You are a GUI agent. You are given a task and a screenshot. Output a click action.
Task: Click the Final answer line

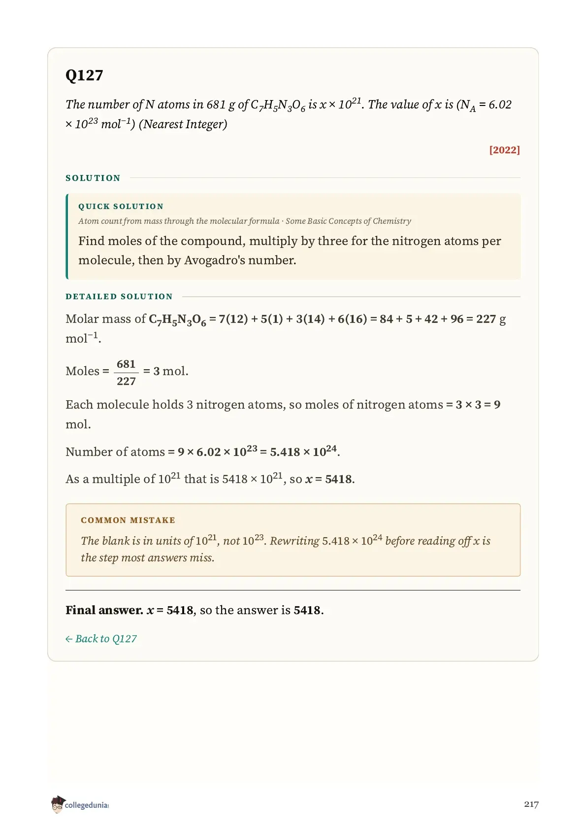pyautogui.click(x=195, y=610)
